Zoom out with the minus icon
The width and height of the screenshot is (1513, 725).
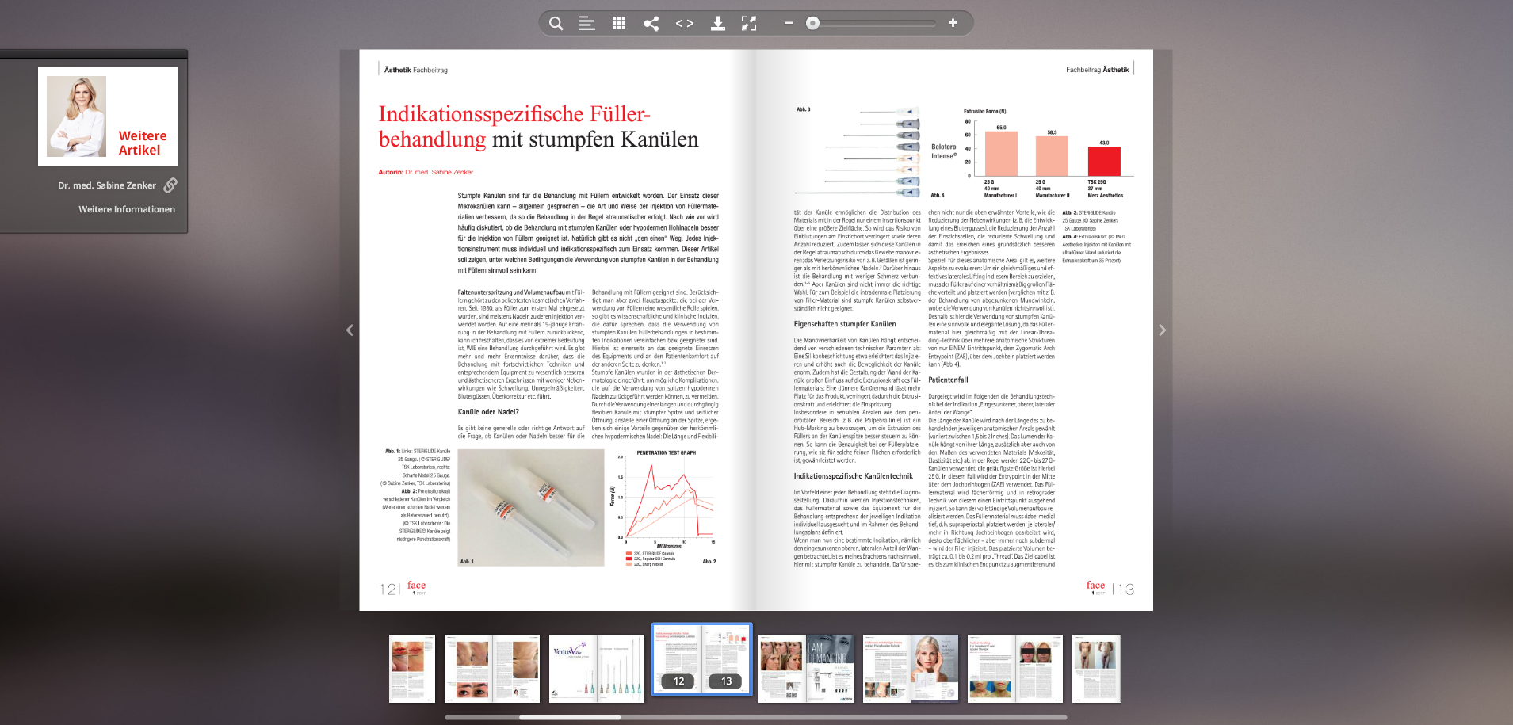[x=789, y=23]
